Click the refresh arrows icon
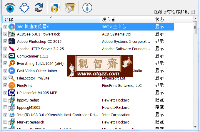200x132 pixels. coord(39,8)
